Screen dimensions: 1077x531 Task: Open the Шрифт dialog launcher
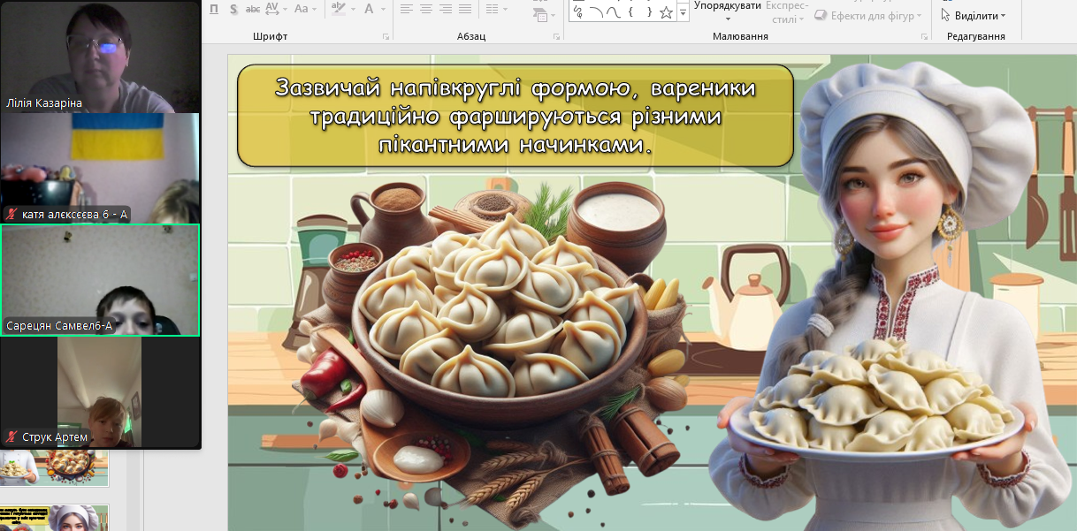click(386, 37)
